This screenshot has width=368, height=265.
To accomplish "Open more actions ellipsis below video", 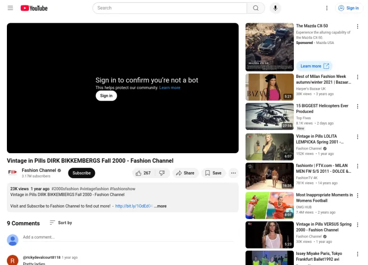I will click(x=233, y=173).
